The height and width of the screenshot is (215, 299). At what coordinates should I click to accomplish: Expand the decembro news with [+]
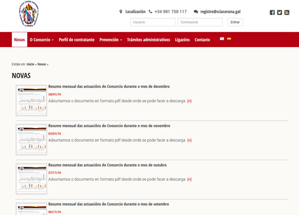click(189, 101)
